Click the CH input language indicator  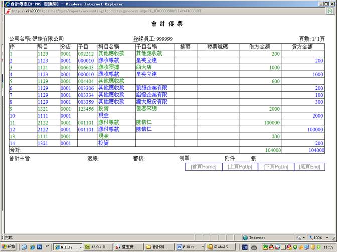pos(245,247)
